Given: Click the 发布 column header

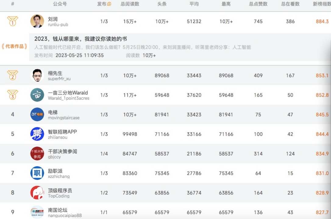Looking at the screenshot, I should pos(102,4).
